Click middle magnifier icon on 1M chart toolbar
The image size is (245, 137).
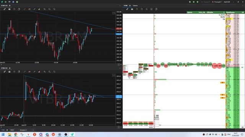coord(49,9)
